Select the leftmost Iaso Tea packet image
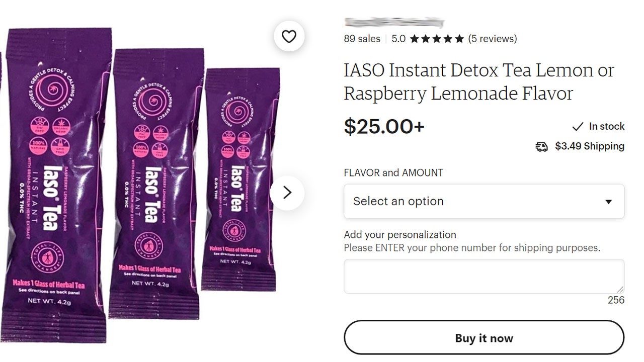The height and width of the screenshot is (362, 644). pyautogui.click(x=55, y=186)
